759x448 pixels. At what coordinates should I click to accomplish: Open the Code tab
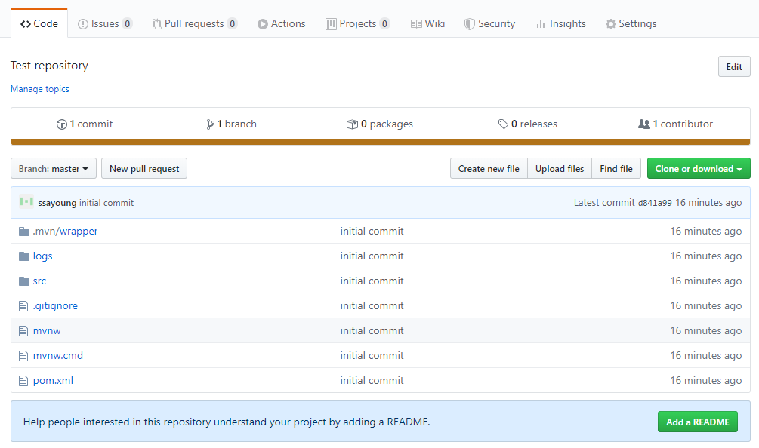pos(39,23)
